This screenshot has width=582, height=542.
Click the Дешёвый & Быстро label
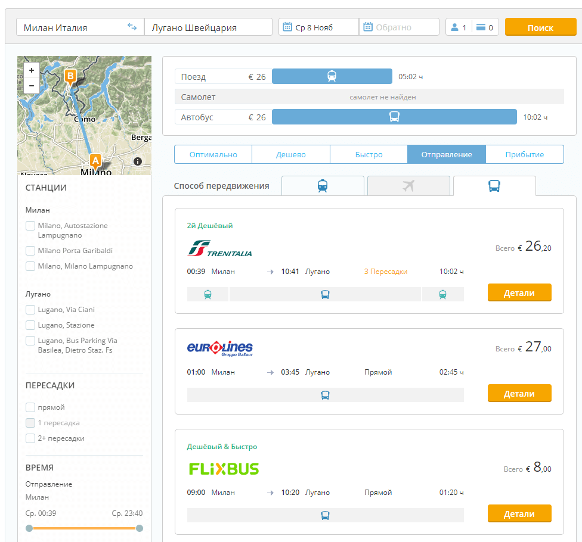coord(222,446)
